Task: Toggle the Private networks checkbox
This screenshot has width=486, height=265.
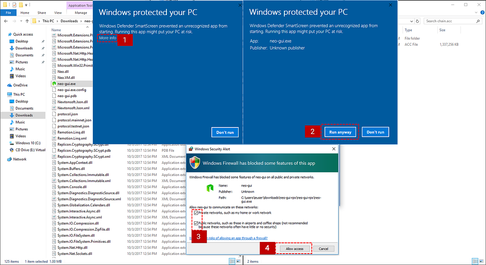Action: click(196, 212)
